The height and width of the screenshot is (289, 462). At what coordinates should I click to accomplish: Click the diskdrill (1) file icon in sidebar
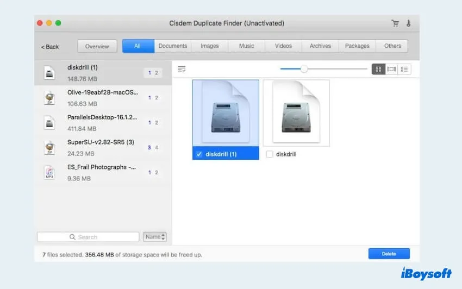point(49,73)
